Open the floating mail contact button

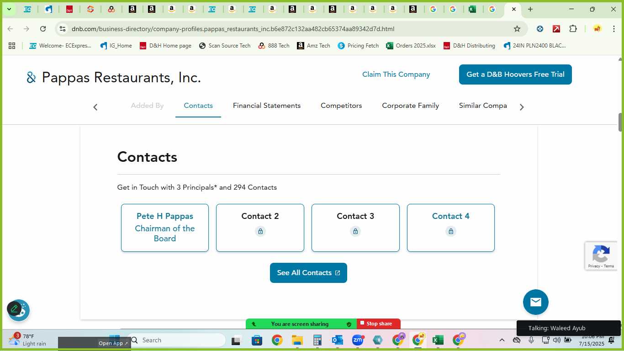[x=536, y=302]
